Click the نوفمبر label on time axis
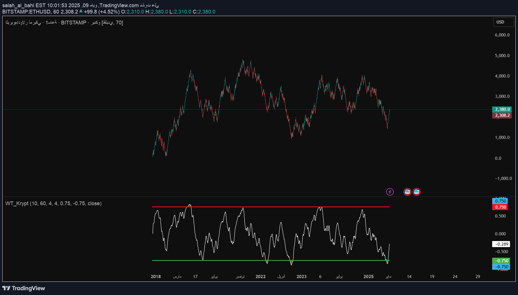Image resolution: width=518 pixels, height=295 pixels. (x=240, y=277)
